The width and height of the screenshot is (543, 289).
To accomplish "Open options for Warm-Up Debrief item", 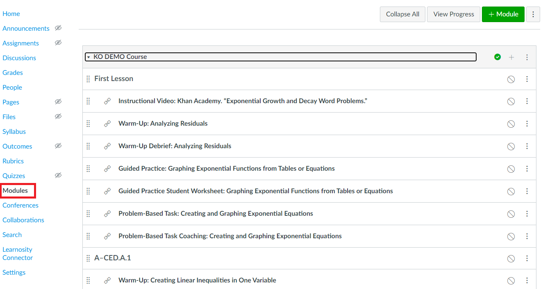I will [x=527, y=146].
